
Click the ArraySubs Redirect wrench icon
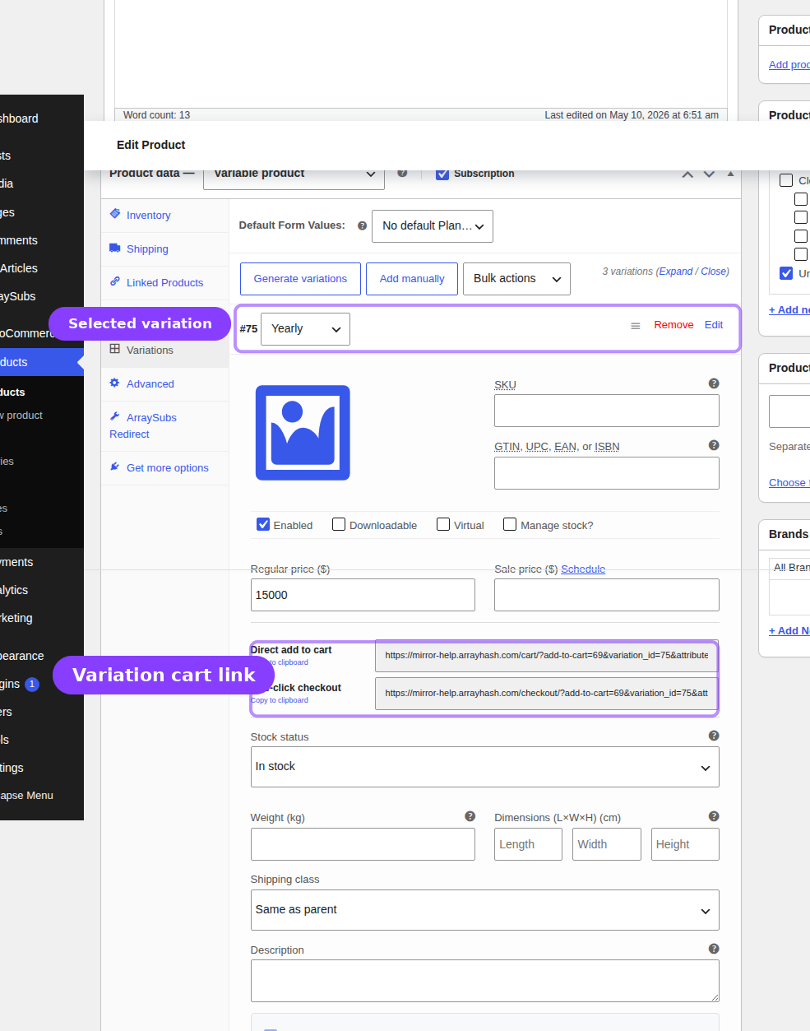tap(115, 416)
